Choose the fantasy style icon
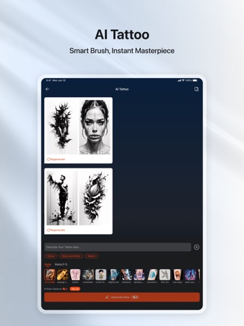Screen dimensions: 244x326 (x=139, y=275)
